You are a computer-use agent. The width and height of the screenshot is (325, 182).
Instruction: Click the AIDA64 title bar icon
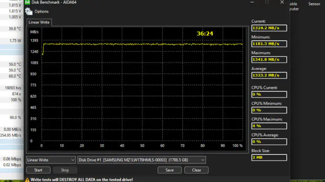point(27,2)
